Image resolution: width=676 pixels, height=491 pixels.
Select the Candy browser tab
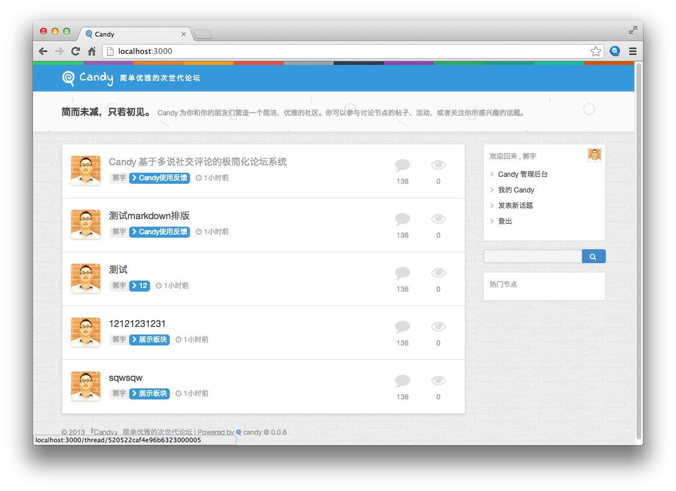[134, 34]
